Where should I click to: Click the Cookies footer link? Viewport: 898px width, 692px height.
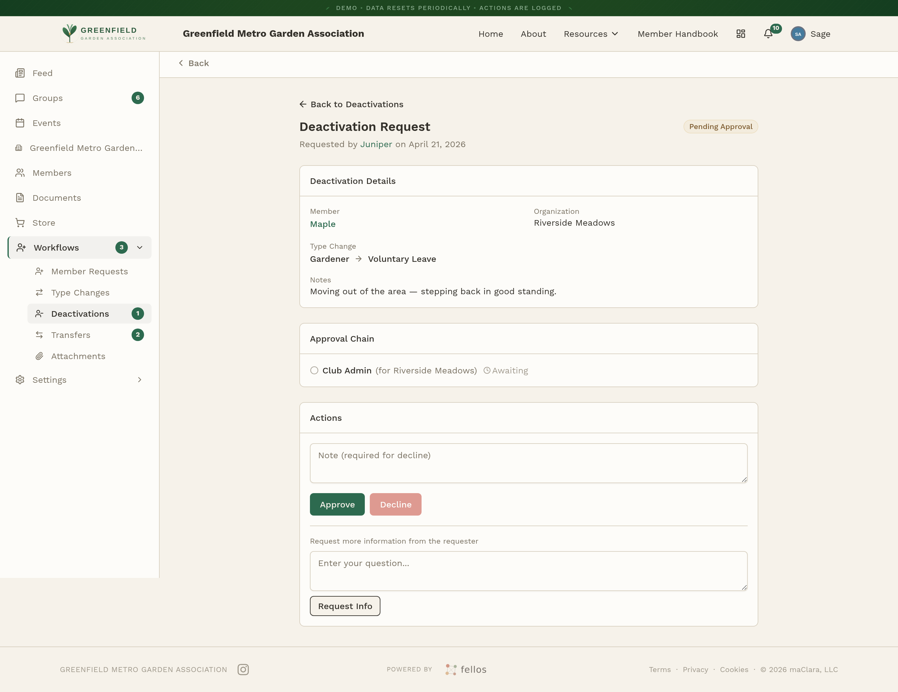tap(734, 669)
